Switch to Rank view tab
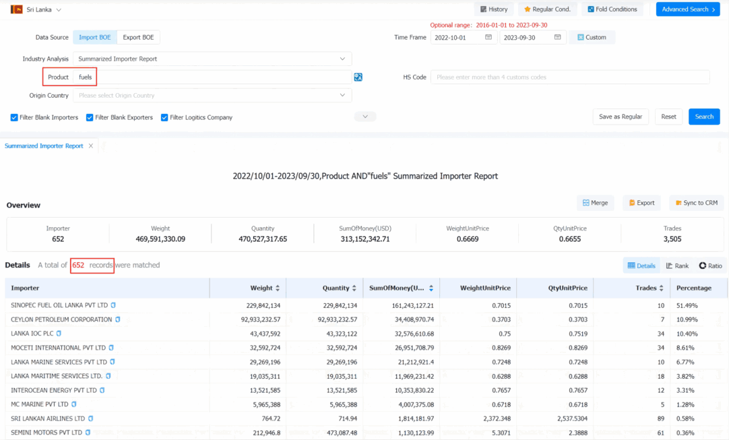This screenshot has width=729, height=440. pos(677,265)
